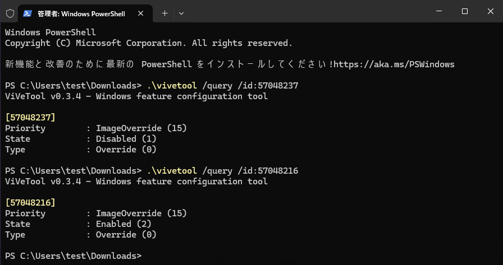Click the final empty PS prompt line

click(x=73, y=256)
